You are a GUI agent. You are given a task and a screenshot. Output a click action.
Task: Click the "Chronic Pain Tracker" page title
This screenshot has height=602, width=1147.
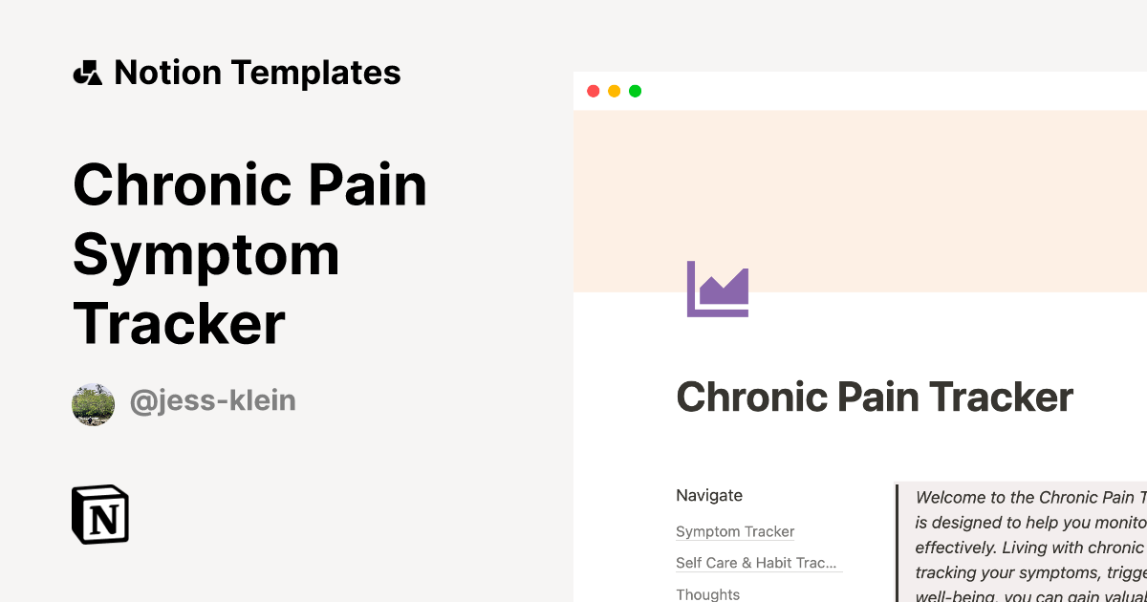pos(875,396)
